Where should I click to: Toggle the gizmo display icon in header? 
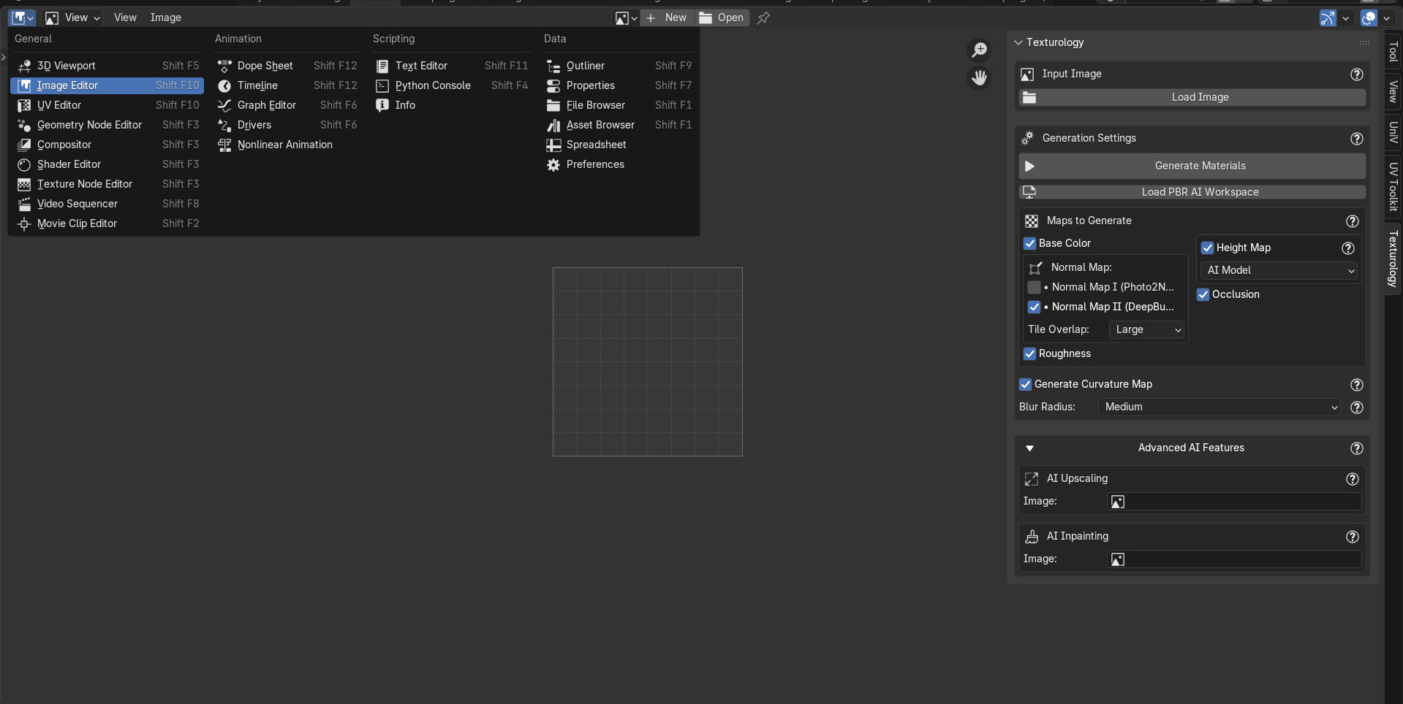1328,18
